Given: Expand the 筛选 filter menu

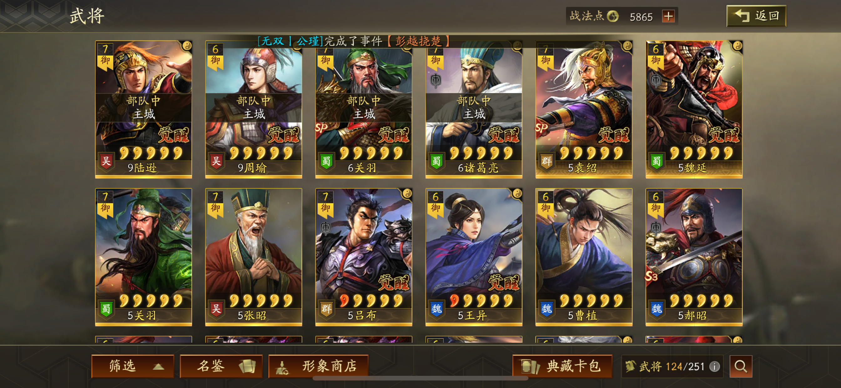Looking at the screenshot, I should click(x=133, y=366).
